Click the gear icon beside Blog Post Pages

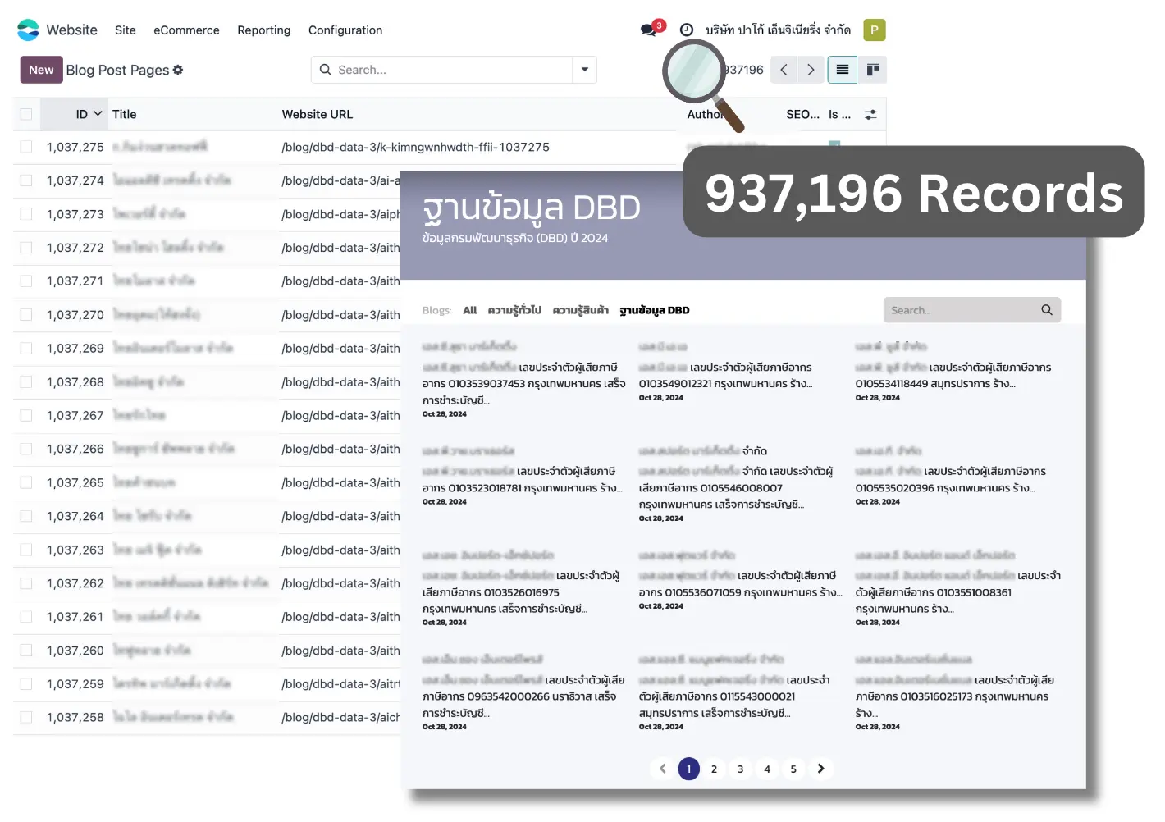coord(178,70)
